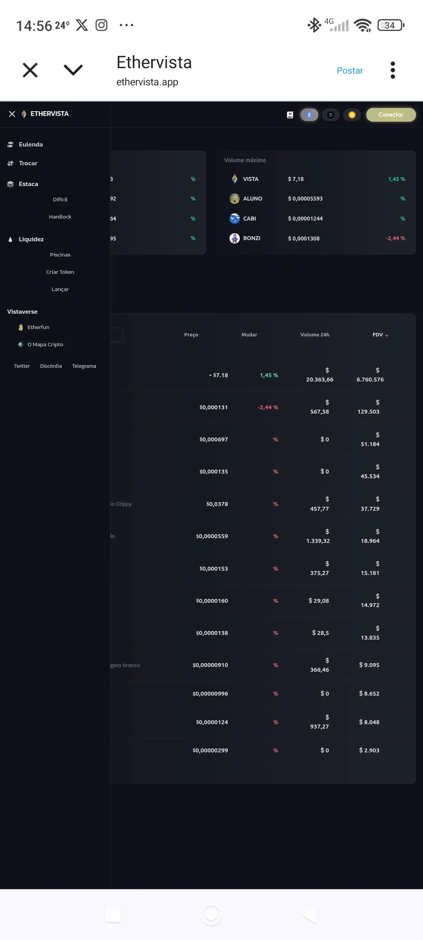Open the Hardlock staking option
423x940 pixels.
point(60,217)
